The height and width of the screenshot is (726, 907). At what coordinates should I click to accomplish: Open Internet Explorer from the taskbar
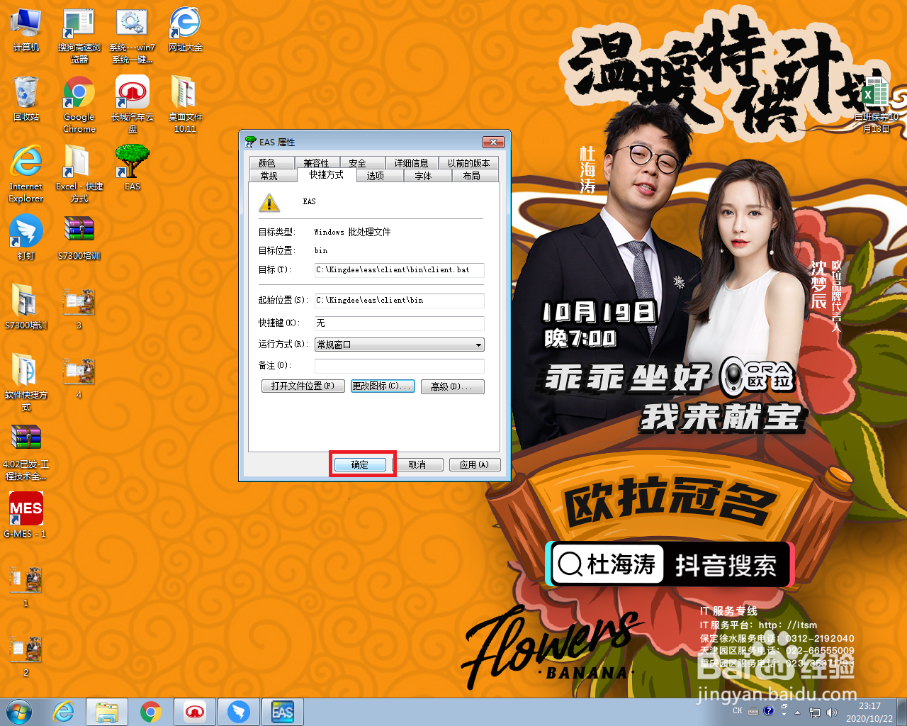(x=63, y=712)
